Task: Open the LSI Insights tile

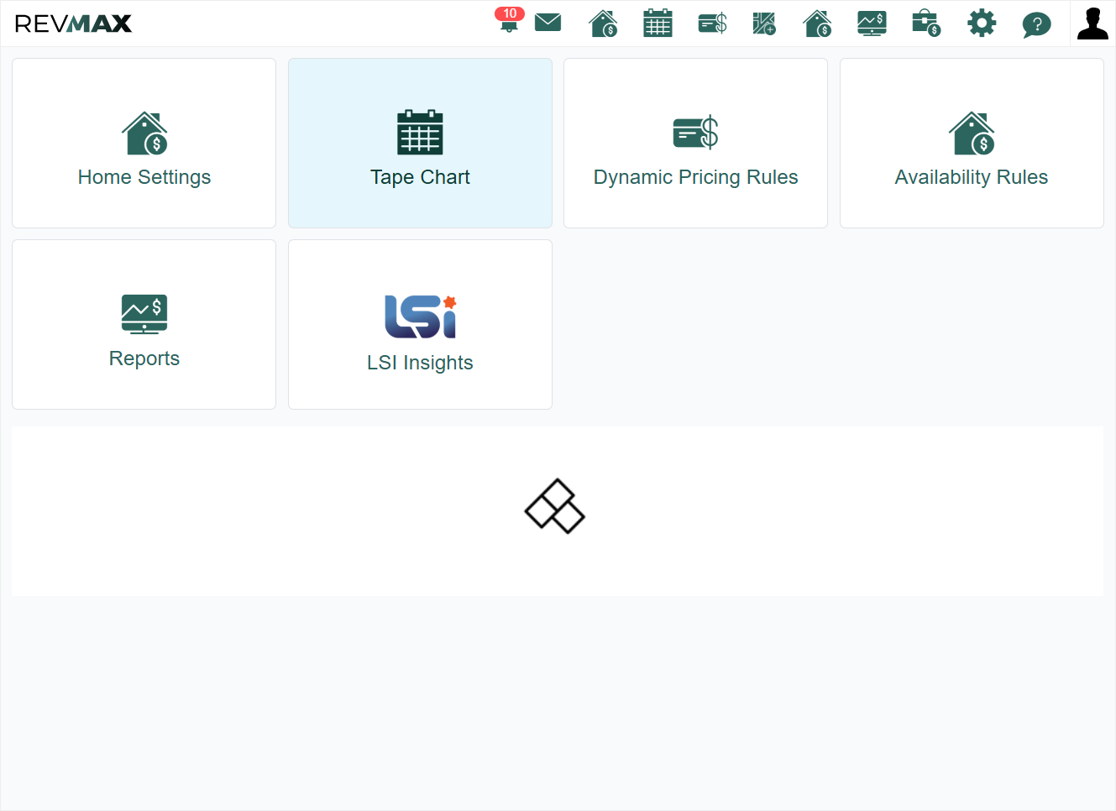Action: coord(420,324)
